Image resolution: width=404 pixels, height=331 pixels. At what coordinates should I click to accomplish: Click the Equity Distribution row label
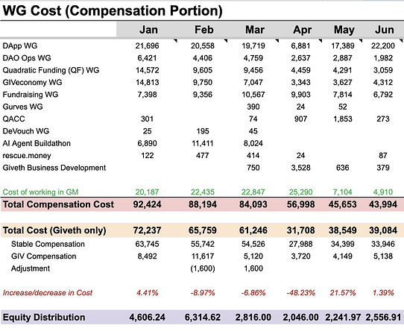44,318
